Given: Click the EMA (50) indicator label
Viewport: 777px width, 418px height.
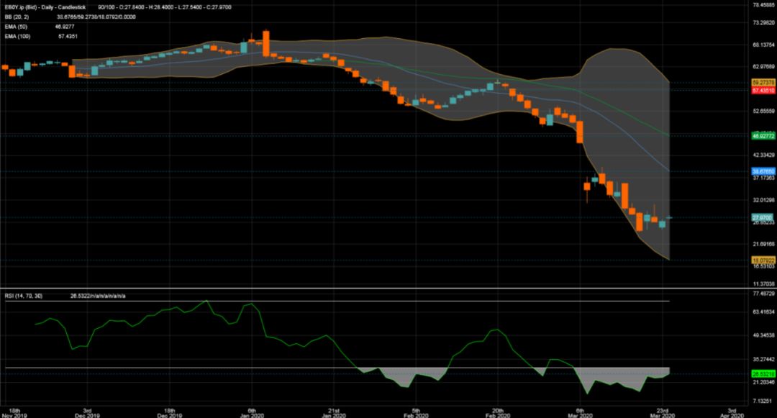Looking at the screenshot, I should 15,26.
